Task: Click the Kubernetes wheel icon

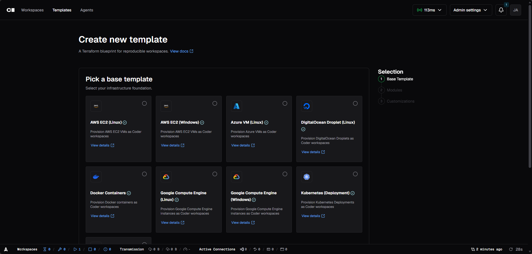Action: coord(307,177)
